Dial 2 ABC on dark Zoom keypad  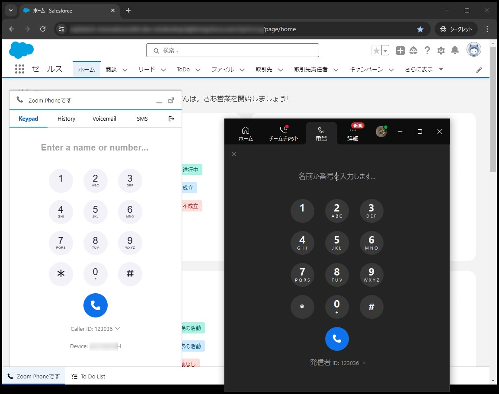(337, 211)
